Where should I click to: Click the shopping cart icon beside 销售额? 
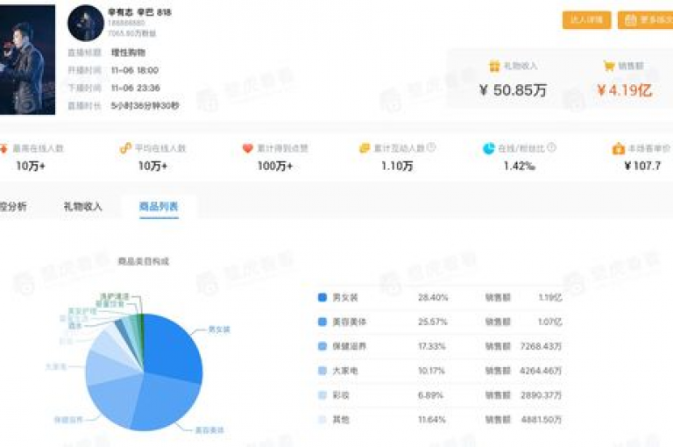pyautogui.click(x=609, y=66)
